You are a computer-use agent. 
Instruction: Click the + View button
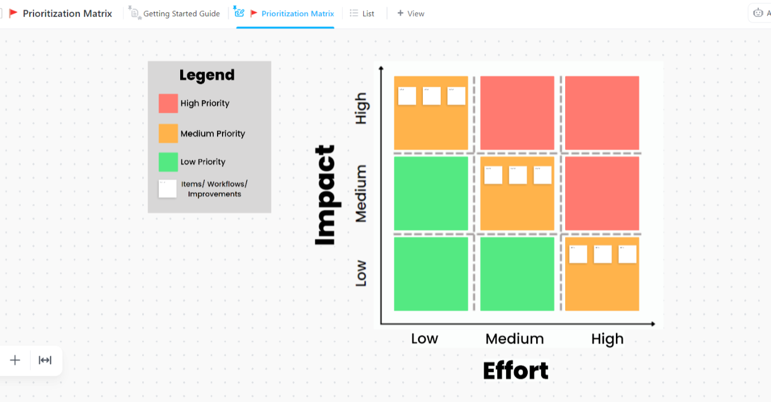pyautogui.click(x=411, y=13)
